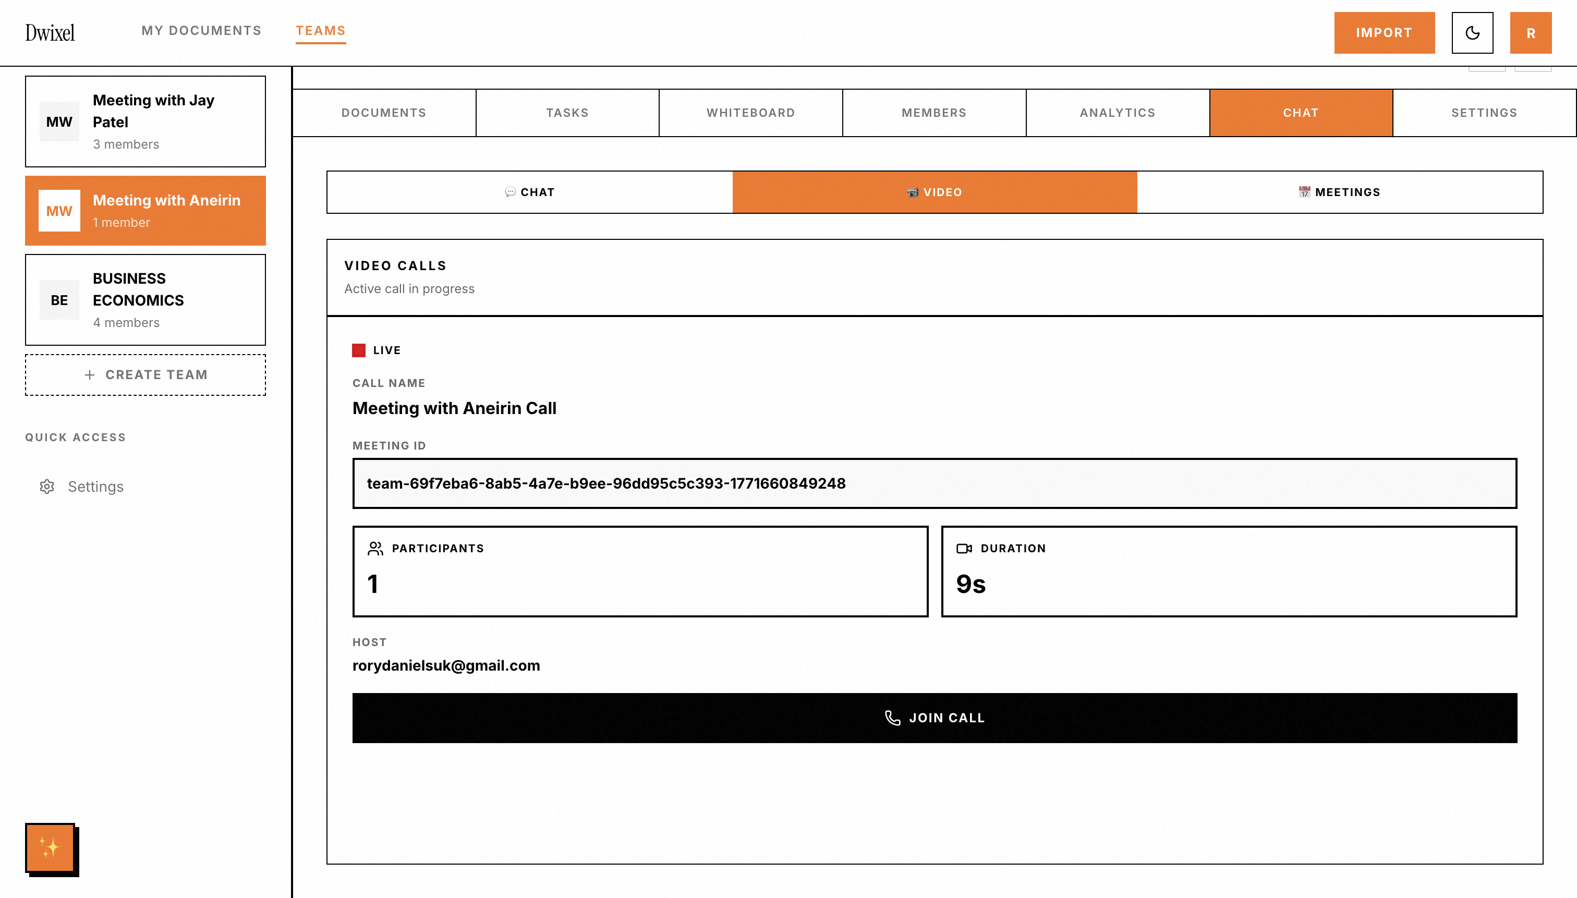Toggle dark mode moon icon
The height and width of the screenshot is (898, 1577).
pyautogui.click(x=1472, y=33)
